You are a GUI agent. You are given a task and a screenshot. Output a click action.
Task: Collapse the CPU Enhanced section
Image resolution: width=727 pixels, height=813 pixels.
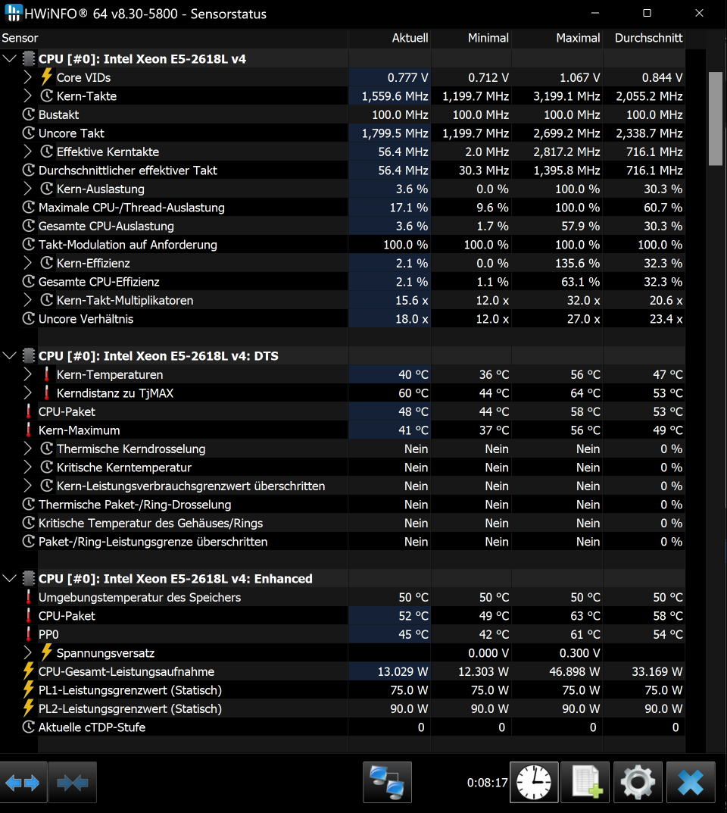click(9, 579)
